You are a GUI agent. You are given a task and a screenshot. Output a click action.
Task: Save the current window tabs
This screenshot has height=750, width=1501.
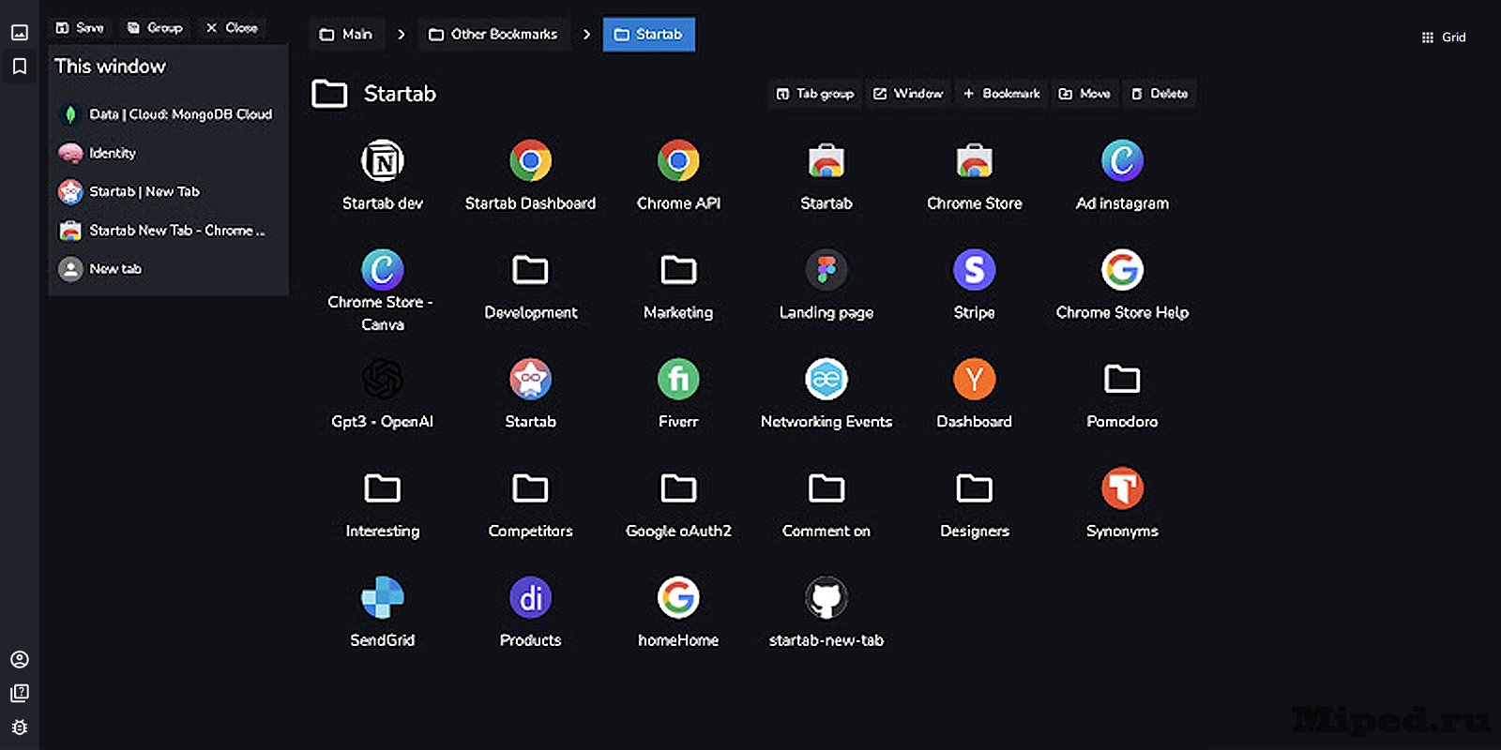(x=80, y=28)
